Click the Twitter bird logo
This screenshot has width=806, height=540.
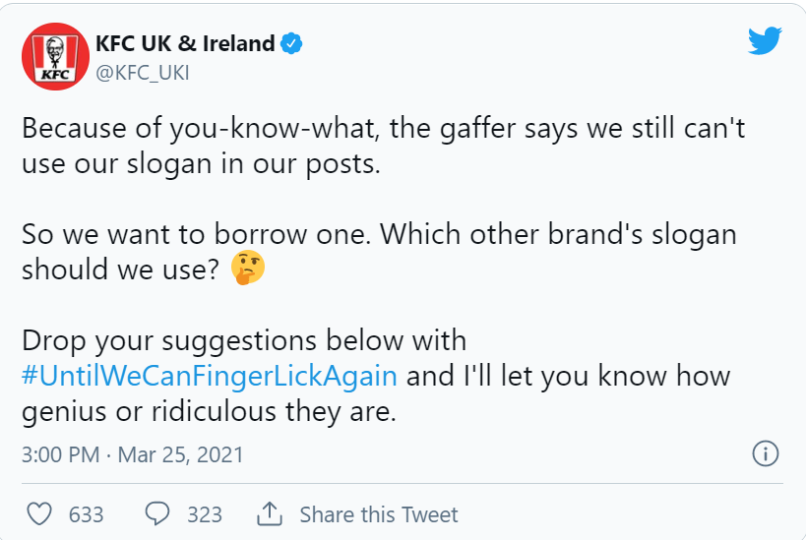click(765, 40)
